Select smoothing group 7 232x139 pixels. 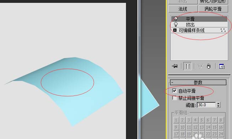215,120
